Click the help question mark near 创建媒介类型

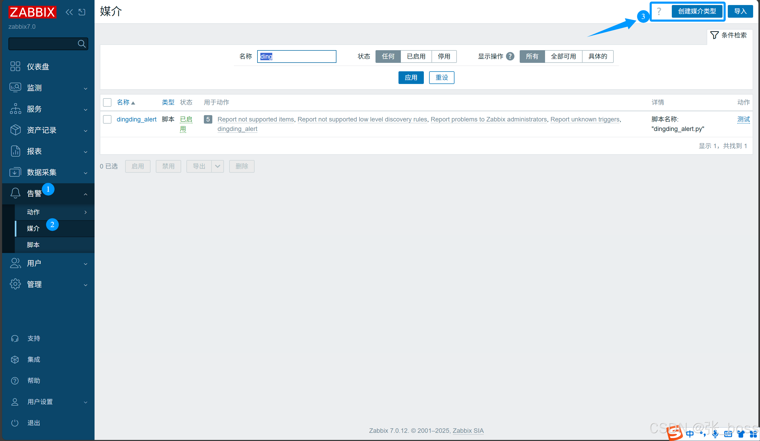[659, 11]
